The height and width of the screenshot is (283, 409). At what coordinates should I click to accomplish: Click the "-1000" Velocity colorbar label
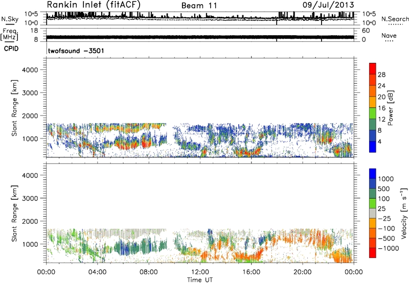388,248
